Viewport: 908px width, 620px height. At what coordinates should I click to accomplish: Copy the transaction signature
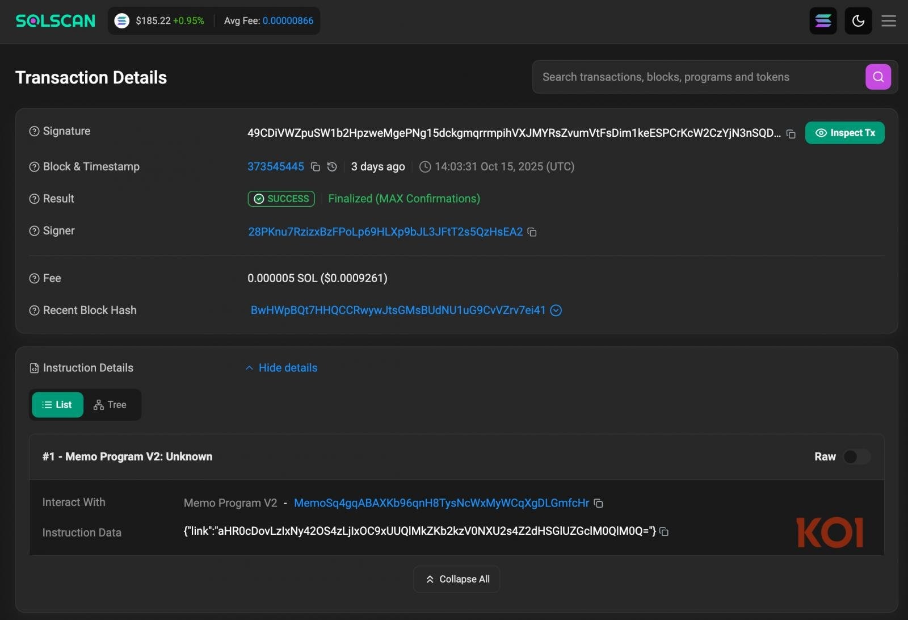click(791, 134)
